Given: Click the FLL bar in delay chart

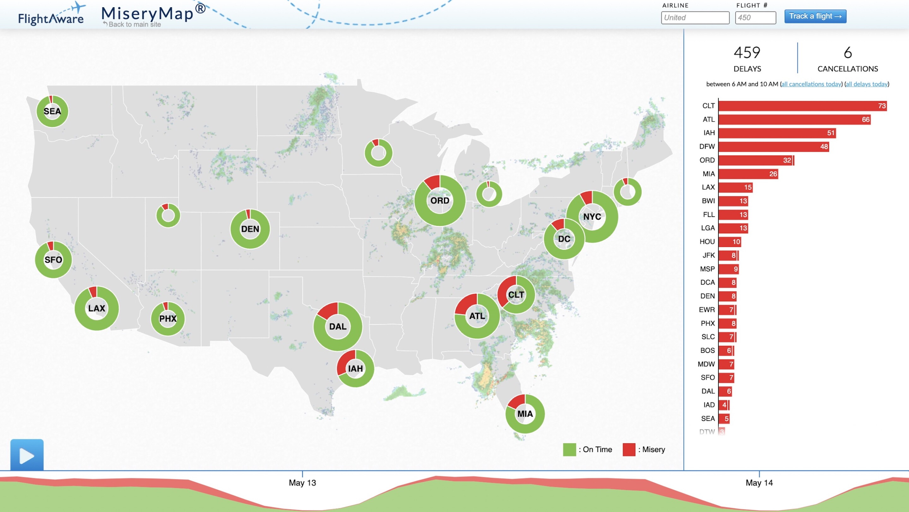Looking at the screenshot, I should point(733,215).
